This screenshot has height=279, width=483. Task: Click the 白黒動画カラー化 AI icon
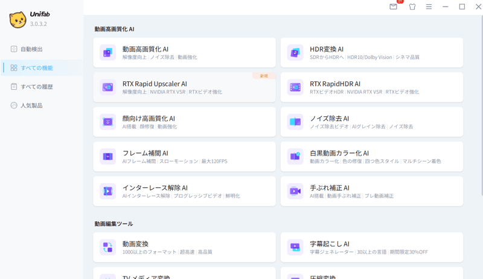coord(295,157)
